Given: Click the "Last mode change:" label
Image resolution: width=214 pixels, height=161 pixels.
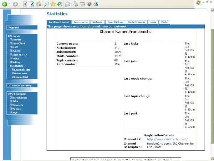Looking at the screenshot, I should (138, 79).
